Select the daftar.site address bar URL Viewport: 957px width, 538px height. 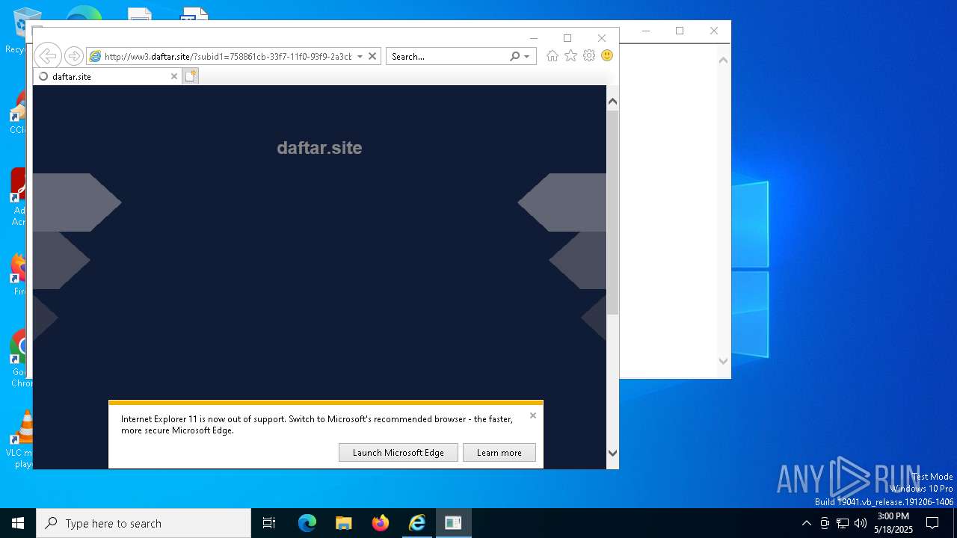click(227, 56)
